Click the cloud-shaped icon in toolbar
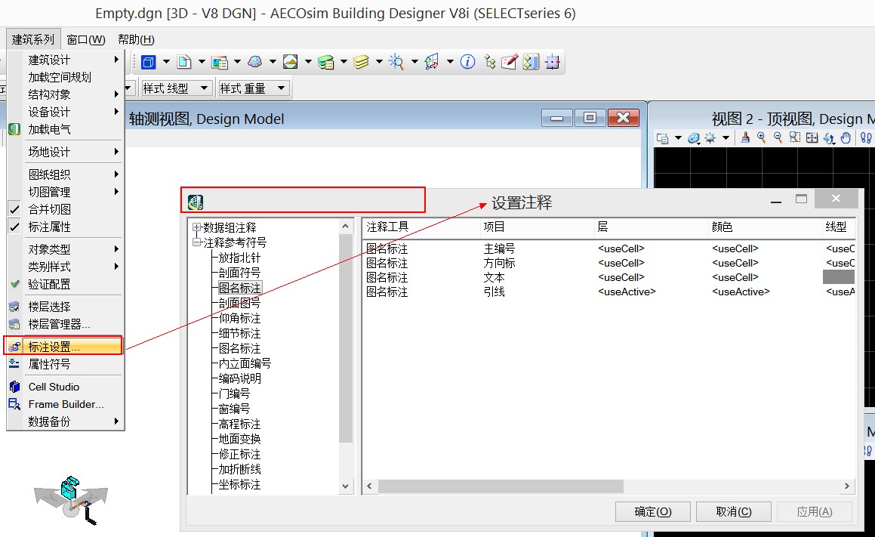This screenshot has height=537, width=875. [x=254, y=62]
